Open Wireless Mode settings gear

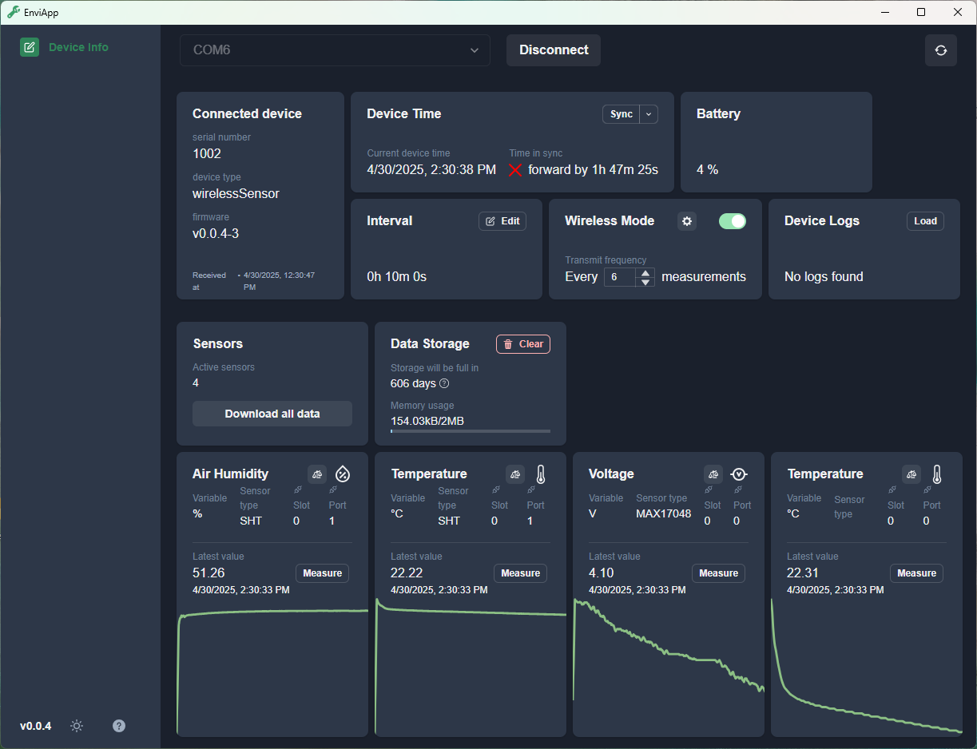686,221
